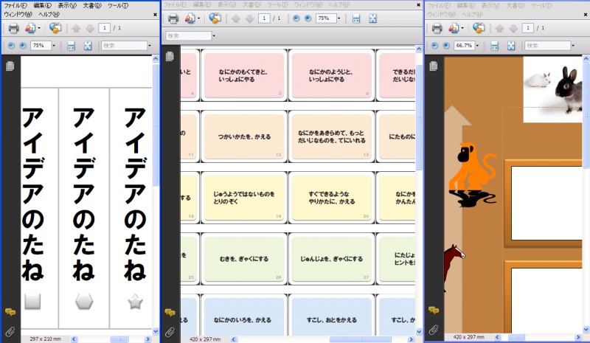Click the hexagon shape under アイデアのたね
Image resolution: width=590 pixels, height=343 pixels.
(84, 301)
